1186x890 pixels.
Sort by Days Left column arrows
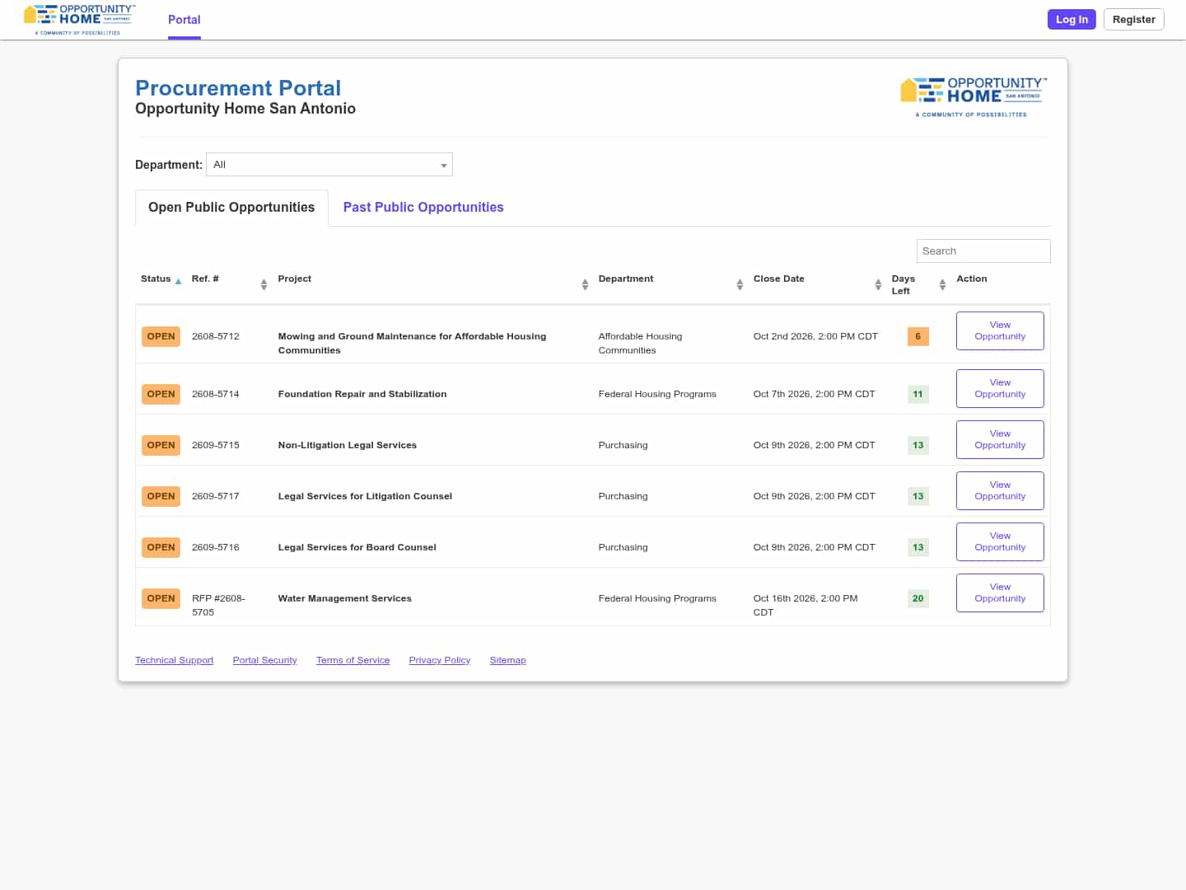click(x=942, y=284)
